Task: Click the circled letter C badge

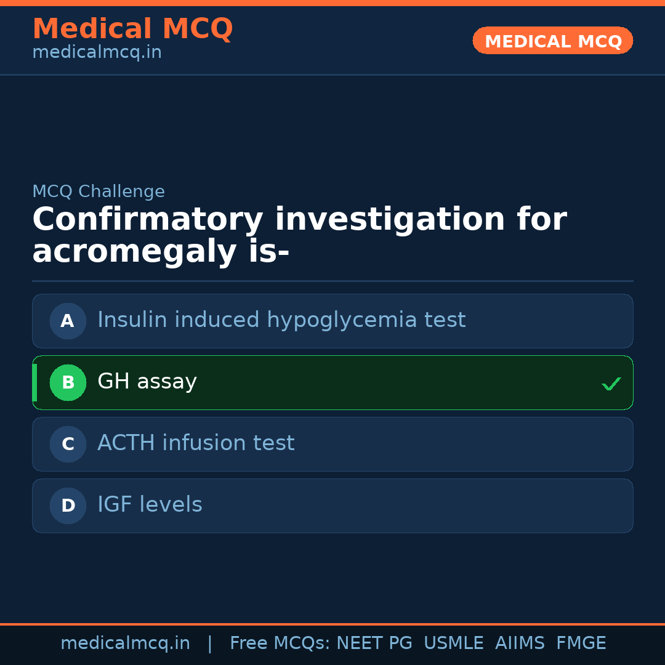Action: 68,444
